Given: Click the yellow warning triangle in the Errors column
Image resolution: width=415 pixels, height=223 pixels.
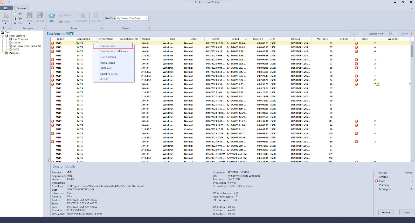Looking at the screenshot, I should pos(378,84).
